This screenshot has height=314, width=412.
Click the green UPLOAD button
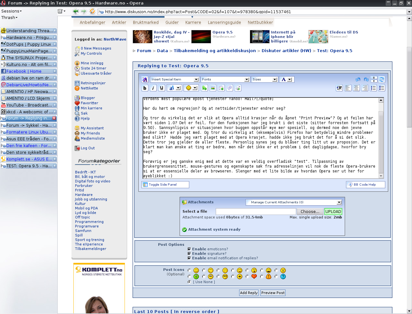[333, 211]
